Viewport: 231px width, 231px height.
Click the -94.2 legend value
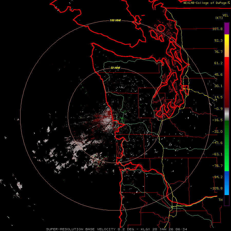click(x=217, y=177)
